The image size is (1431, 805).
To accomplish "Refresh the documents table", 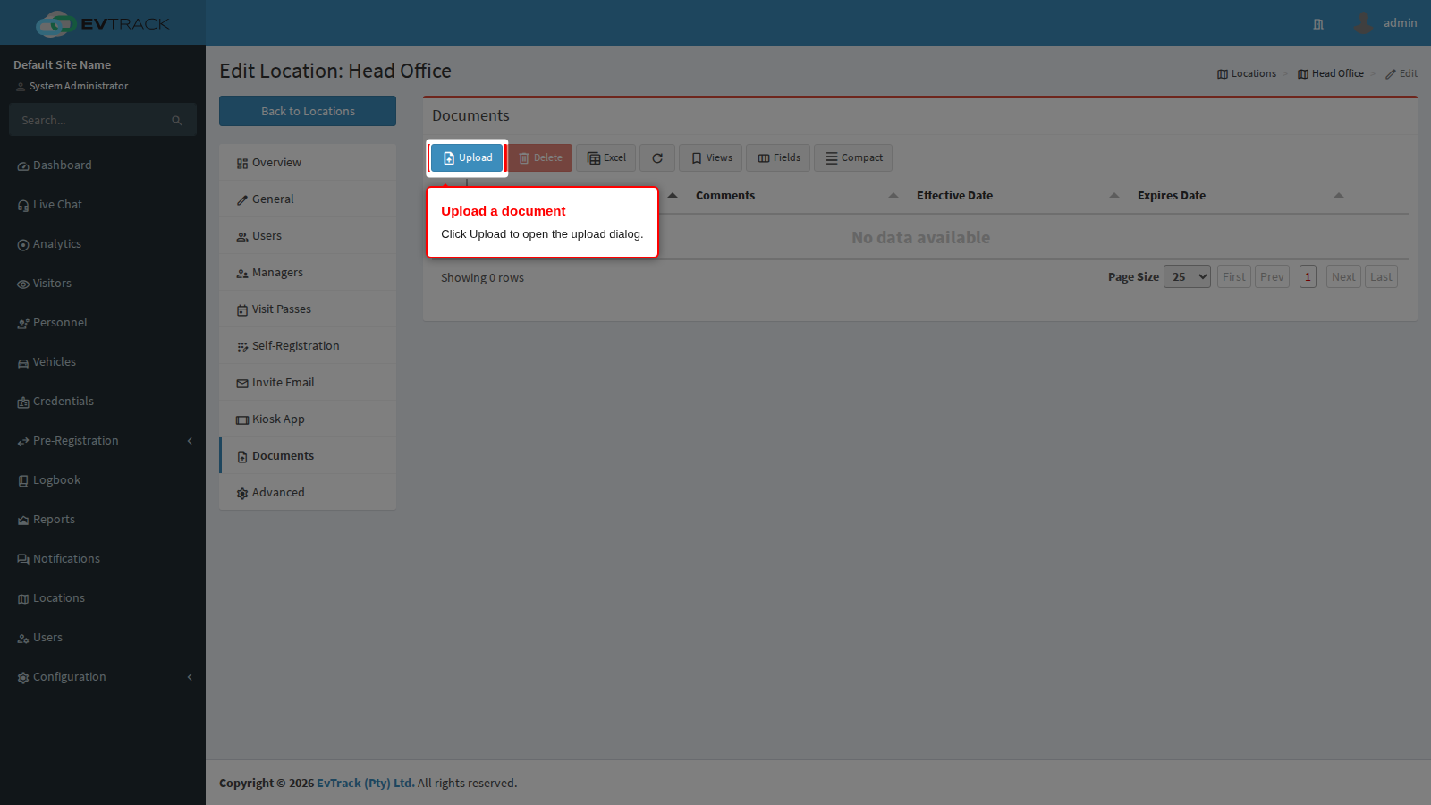I will click(657, 158).
